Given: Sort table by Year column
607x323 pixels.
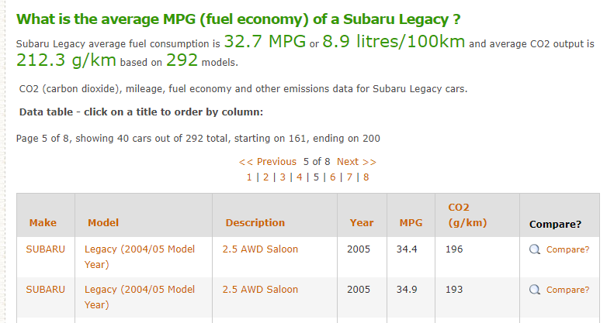Looking at the screenshot, I should [362, 223].
